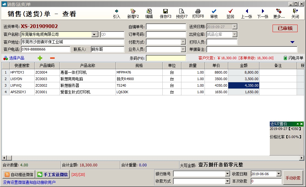The image size is (306, 187).
Task: Expand more fields with the blue triangle
Action: (292, 42)
